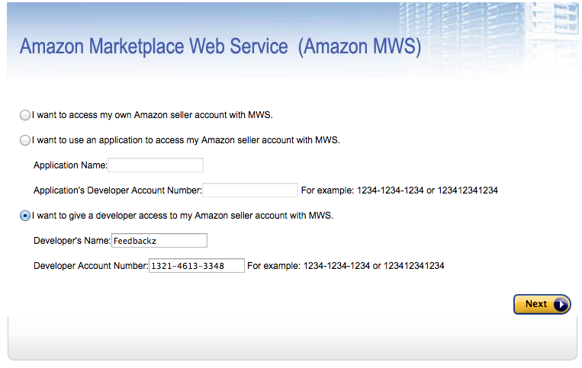Select 'give a developer access' radio option
Image resolution: width=582 pixels, height=368 pixels.
(25, 216)
